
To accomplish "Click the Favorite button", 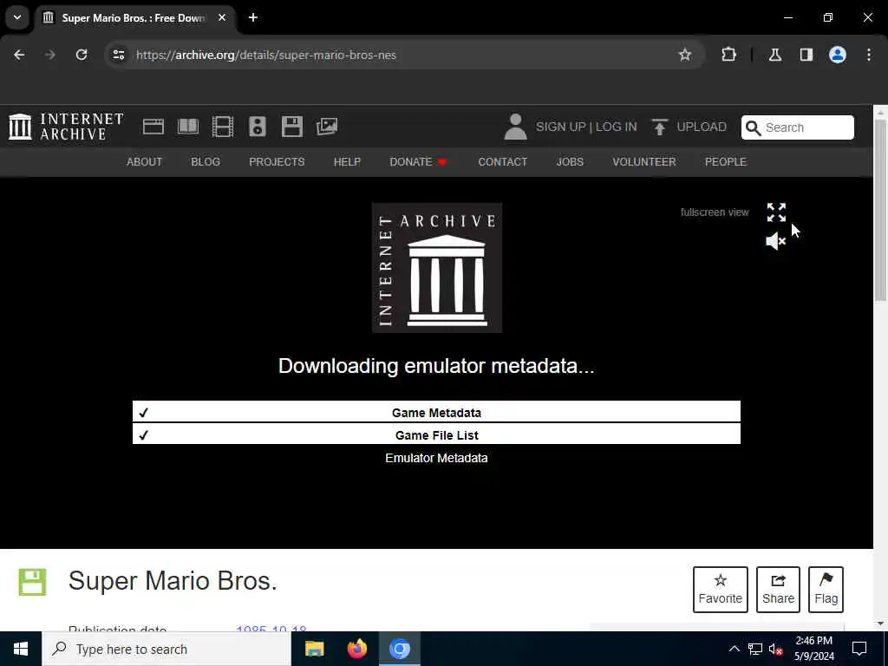I will pyautogui.click(x=721, y=590).
